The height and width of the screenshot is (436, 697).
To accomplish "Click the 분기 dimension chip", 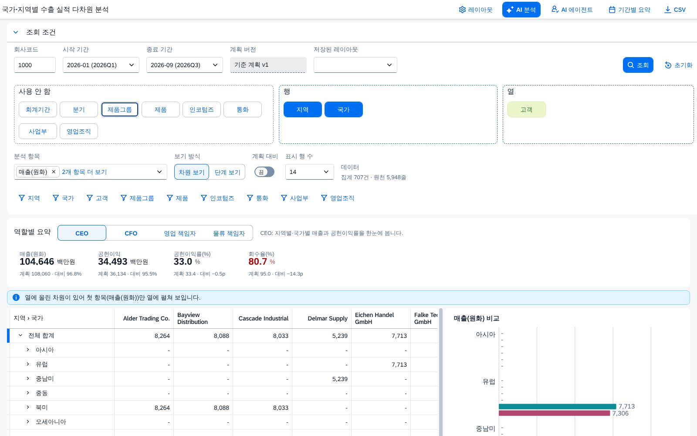I will click(x=79, y=109).
